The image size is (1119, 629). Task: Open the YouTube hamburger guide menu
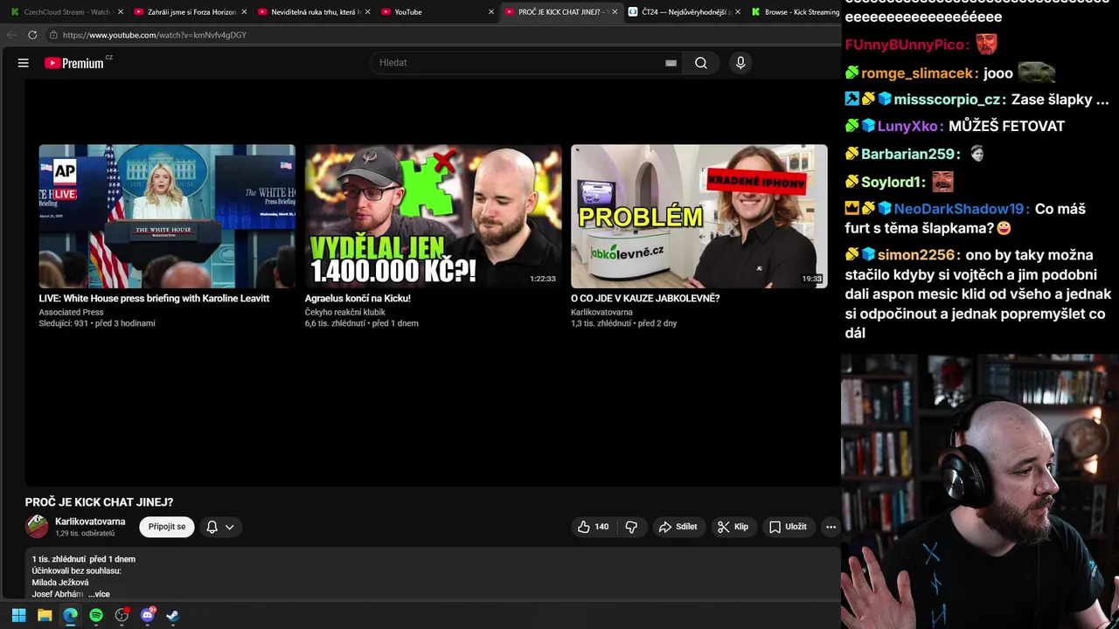(24, 63)
